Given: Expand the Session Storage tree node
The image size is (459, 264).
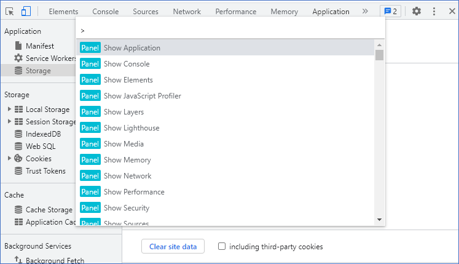Looking at the screenshot, I should (9, 122).
